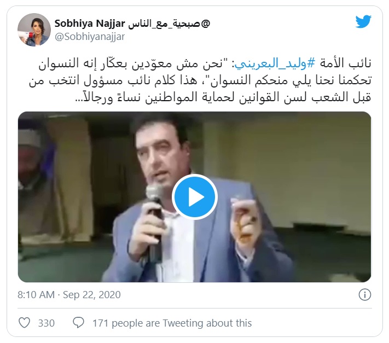
Task: Open the @Sobhiyanajjar handle link
Action: [90, 37]
